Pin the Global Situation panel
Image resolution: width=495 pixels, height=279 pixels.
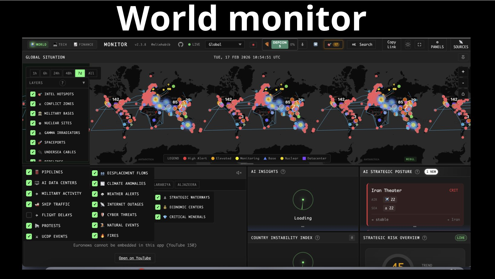[463, 57]
